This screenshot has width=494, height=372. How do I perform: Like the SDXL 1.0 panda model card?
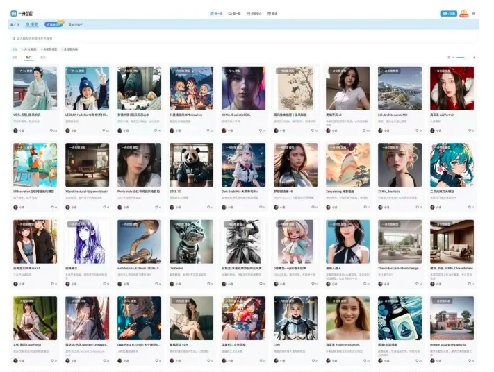coord(208,207)
